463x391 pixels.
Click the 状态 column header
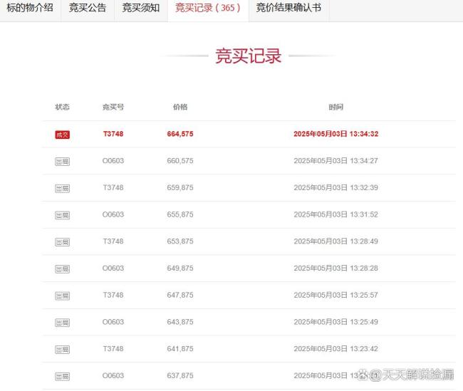point(62,107)
